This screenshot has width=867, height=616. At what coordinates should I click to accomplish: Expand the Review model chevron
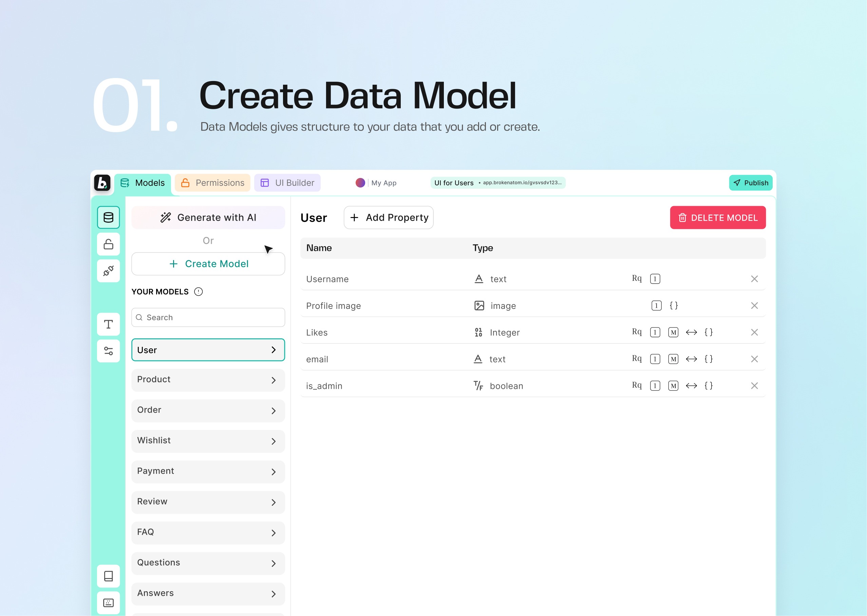tap(273, 502)
